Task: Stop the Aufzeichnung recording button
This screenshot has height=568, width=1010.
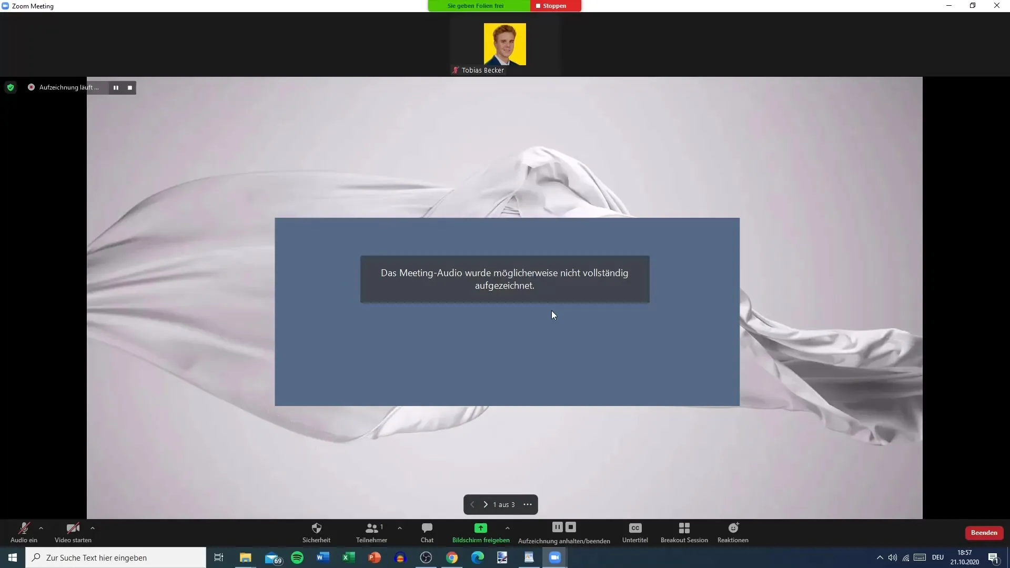Action: pos(130,87)
